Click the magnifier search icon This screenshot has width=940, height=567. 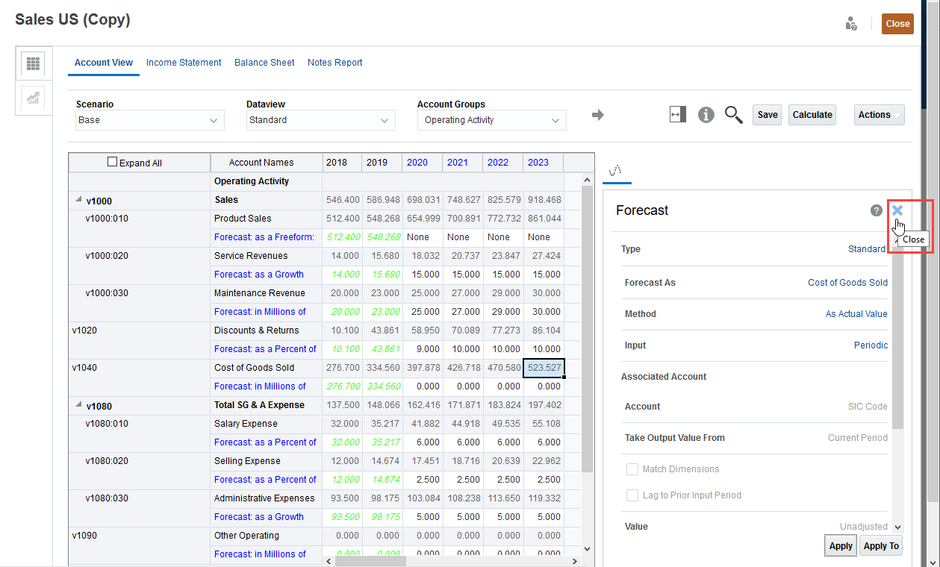734,114
